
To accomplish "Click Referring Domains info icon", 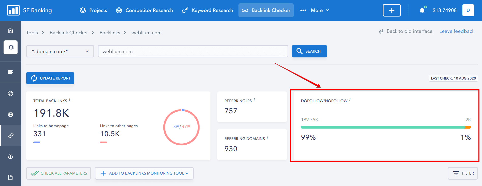I will 267,138.
